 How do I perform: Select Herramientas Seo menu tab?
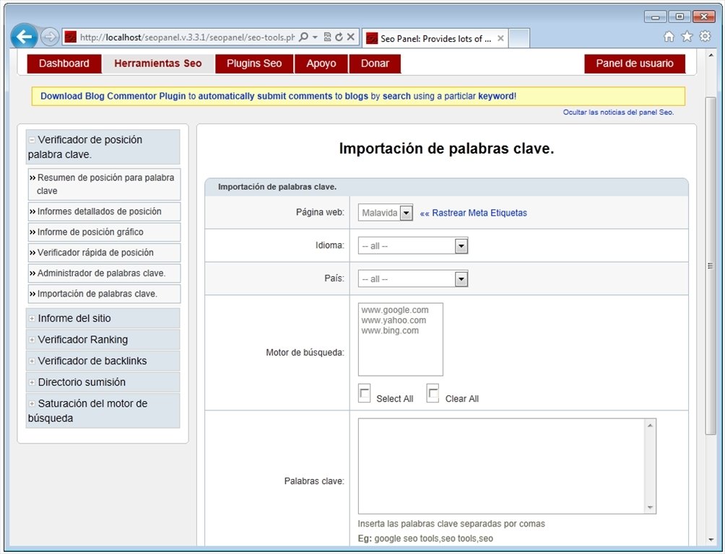pos(158,63)
